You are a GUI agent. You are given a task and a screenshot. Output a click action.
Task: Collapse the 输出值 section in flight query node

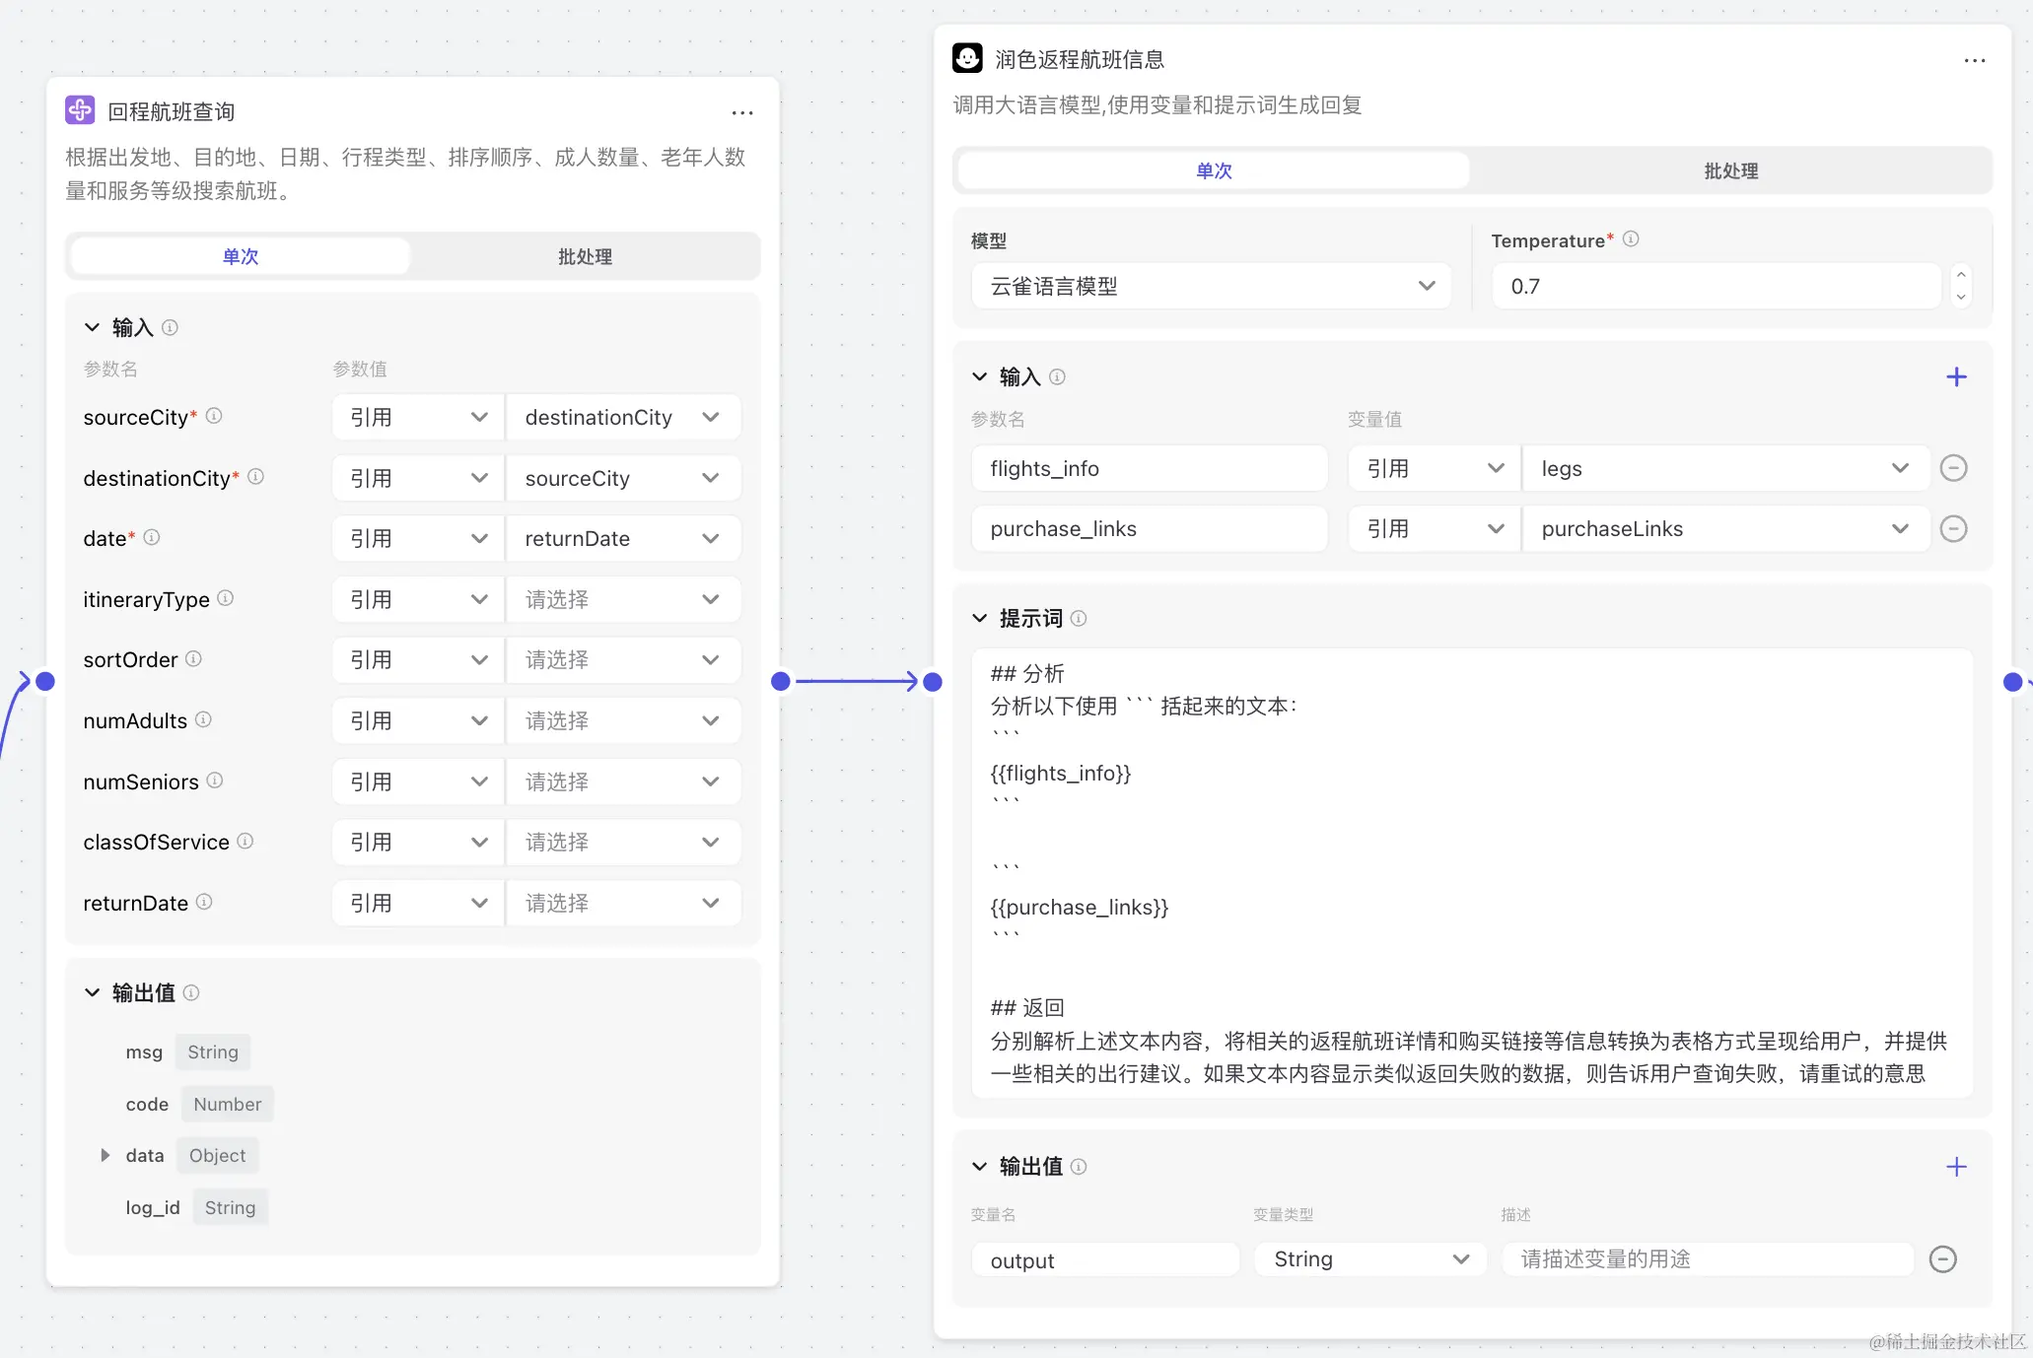(92, 992)
